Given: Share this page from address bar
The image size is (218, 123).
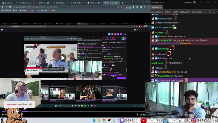Looking at the screenshot, I should tap(118, 7).
